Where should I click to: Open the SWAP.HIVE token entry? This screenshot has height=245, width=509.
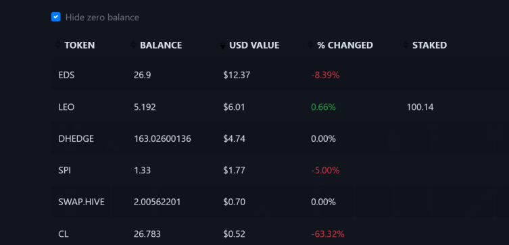(x=82, y=202)
